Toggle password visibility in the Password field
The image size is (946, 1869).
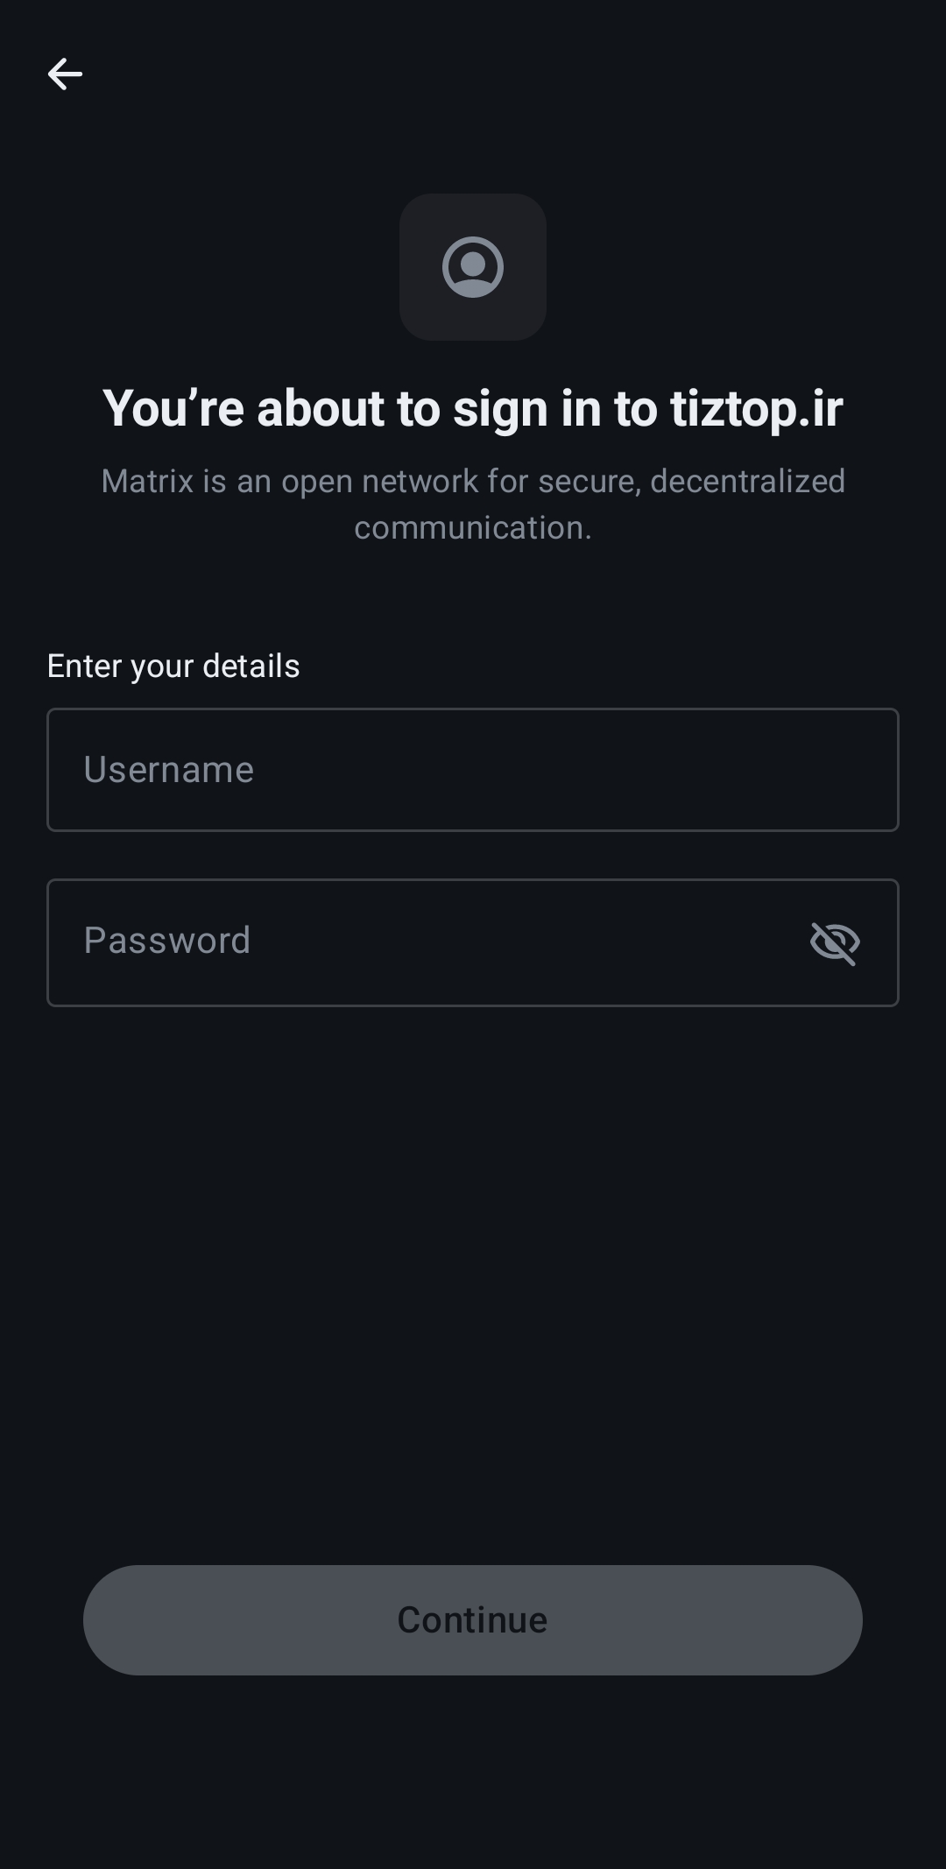click(833, 942)
